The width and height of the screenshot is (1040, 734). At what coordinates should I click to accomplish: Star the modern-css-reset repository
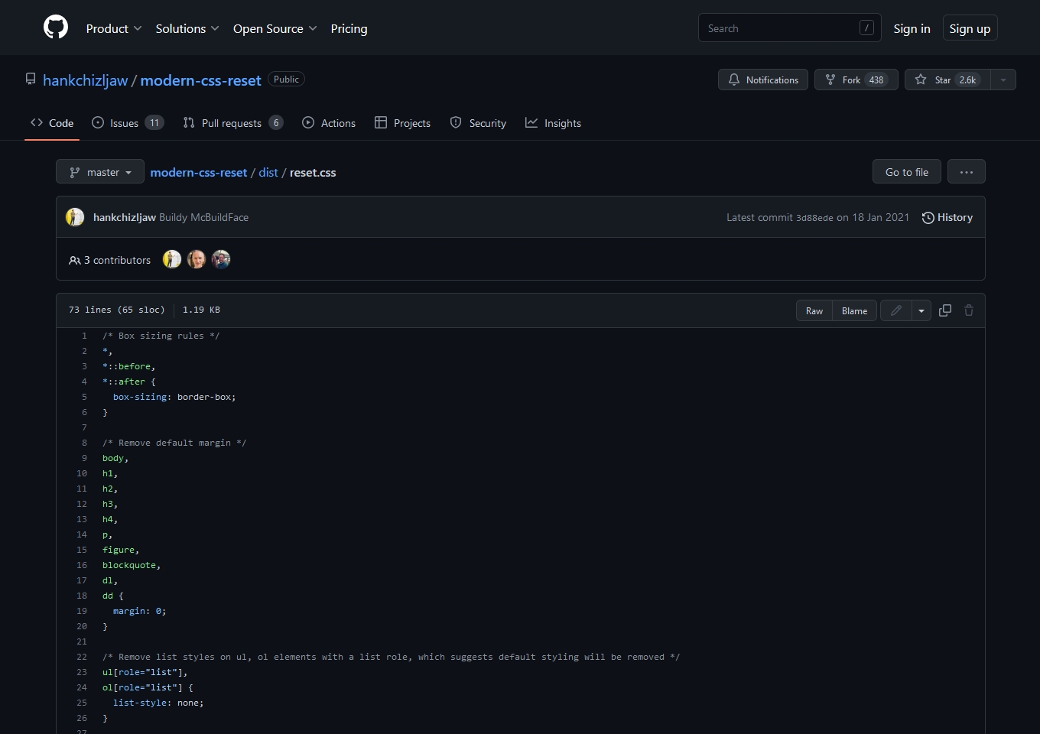point(947,80)
